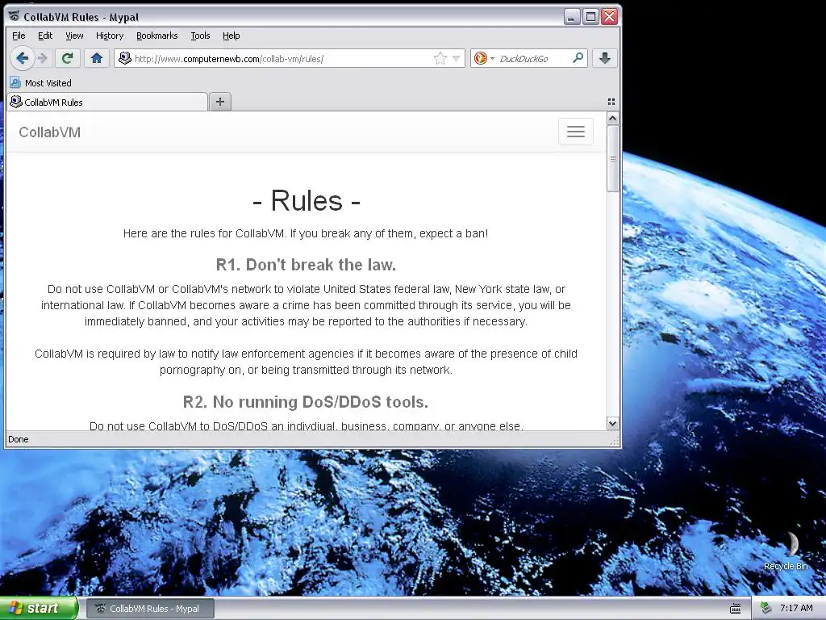This screenshot has height=620, width=826.
Task: Maximize the Mypal window
Action: [590, 17]
